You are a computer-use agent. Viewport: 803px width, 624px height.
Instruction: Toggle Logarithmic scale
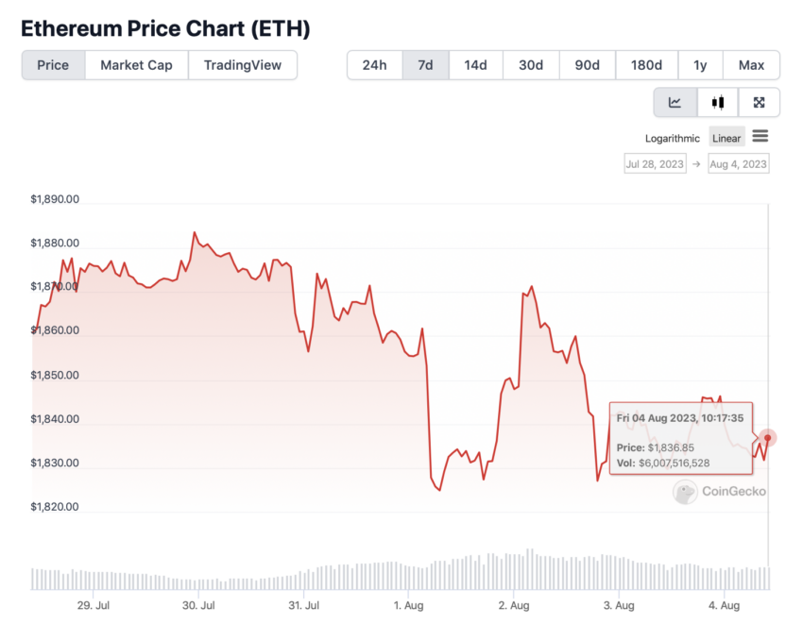[x=673, y=138]
